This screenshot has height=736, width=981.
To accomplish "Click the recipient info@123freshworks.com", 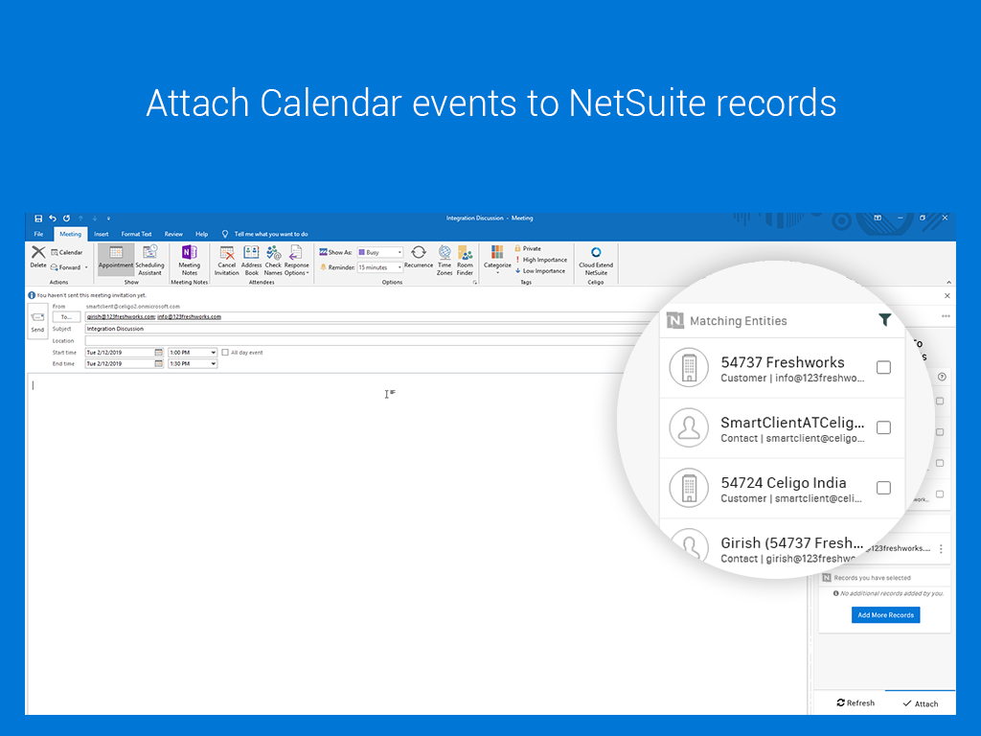I will [189, 316].
